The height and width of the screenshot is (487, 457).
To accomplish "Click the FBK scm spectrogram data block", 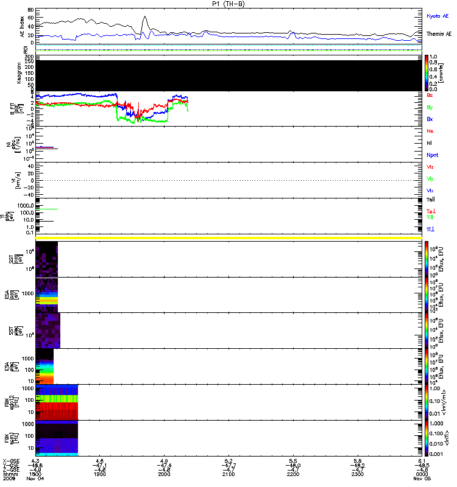I will pos(57,438).
